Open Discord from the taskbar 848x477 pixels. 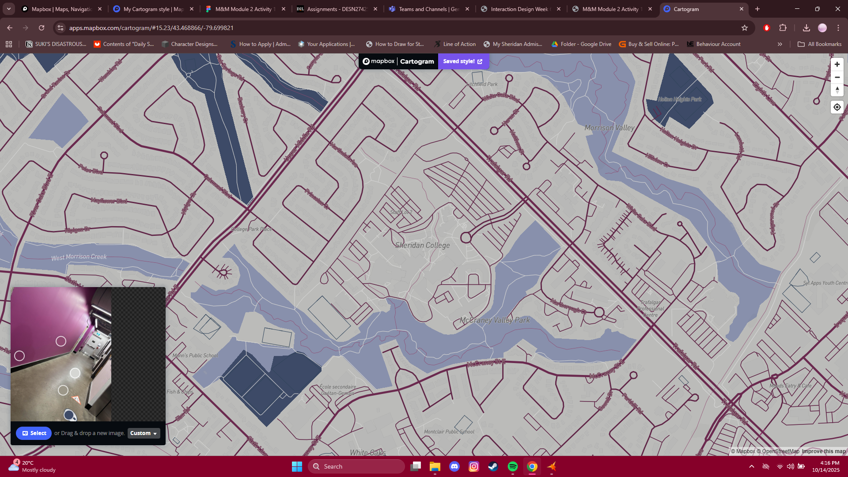[x=455, y=466]
